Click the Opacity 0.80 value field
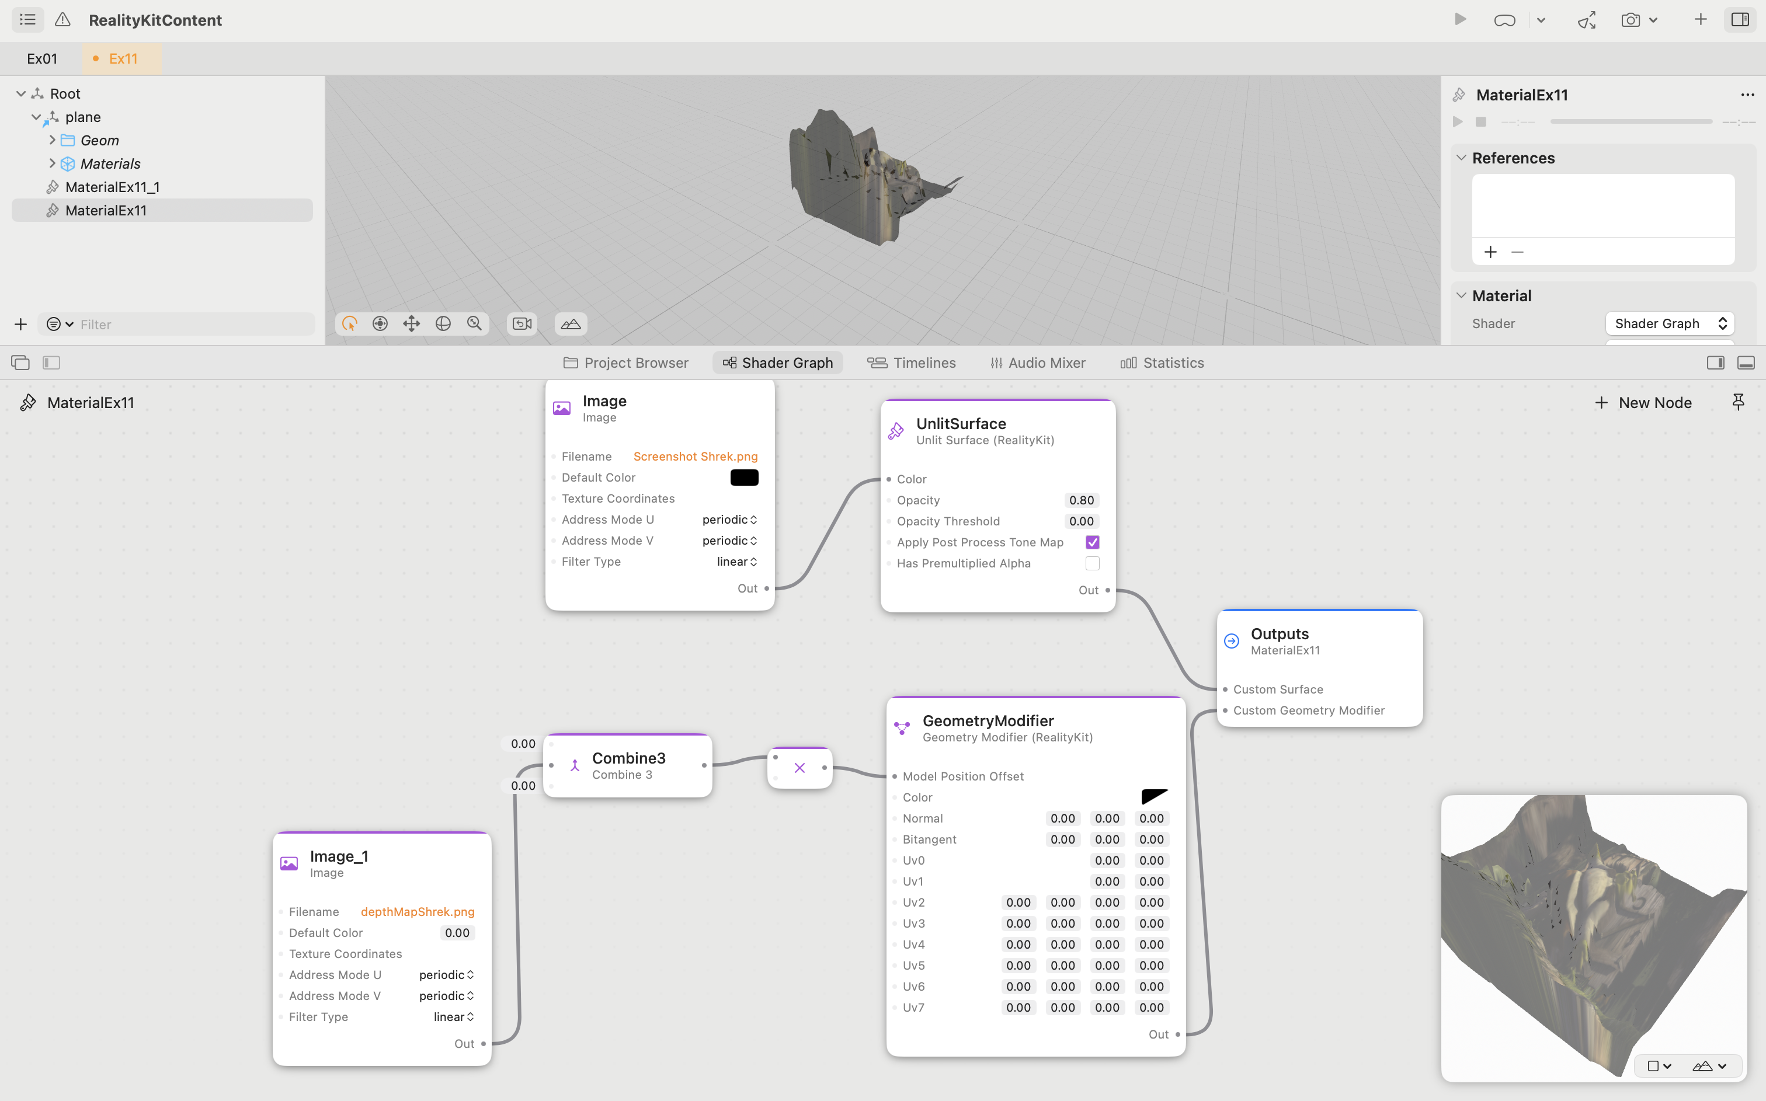Image resolution: width=1766 pixels, height=1101 pixels. (x=1082, y=500)
